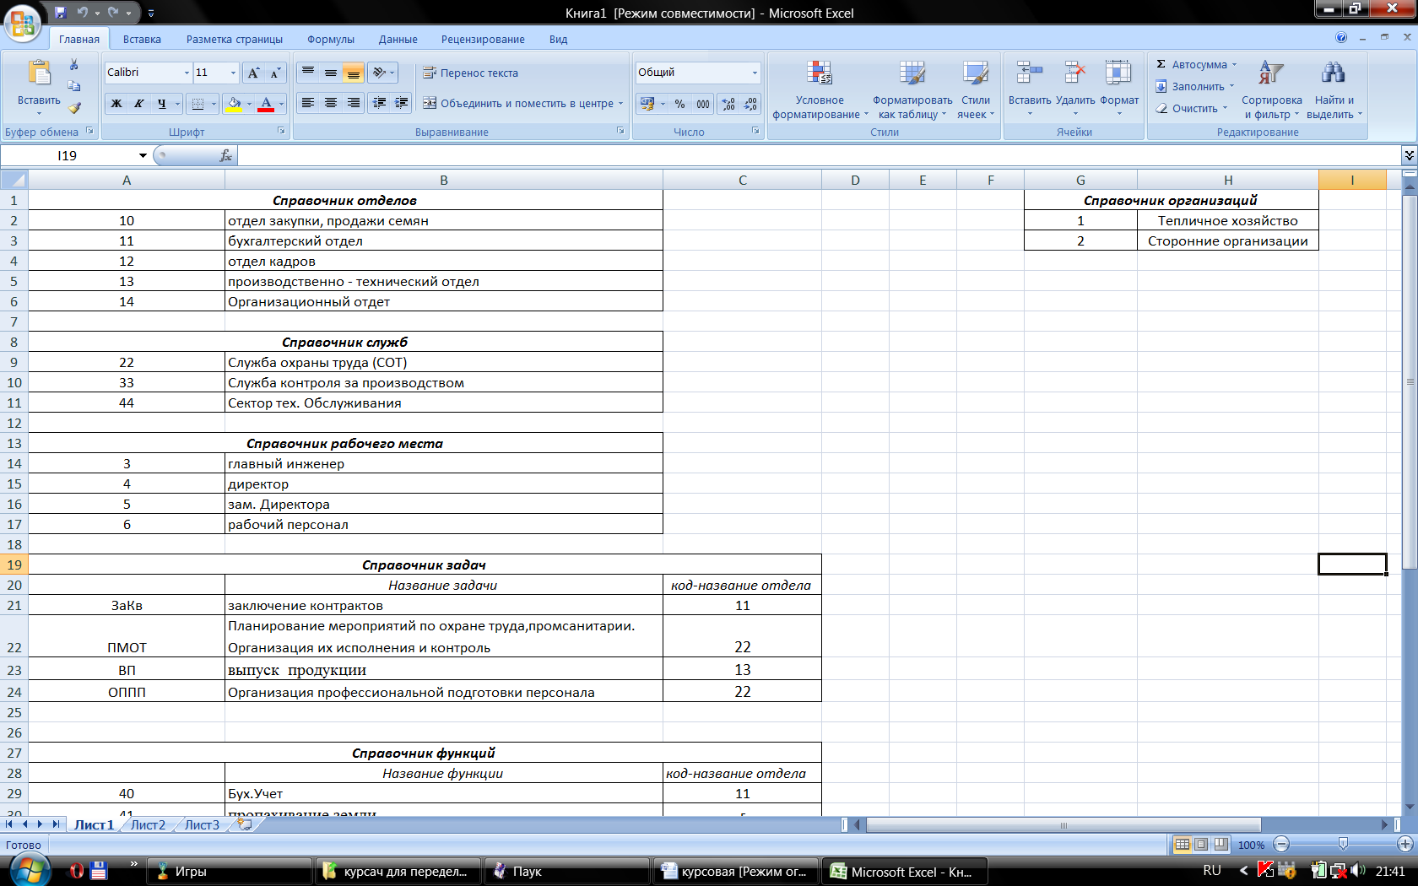Switch to the Лист2 sheet tab
Image resolution: width=1418 pixels, height=886 pixels.
148,825
